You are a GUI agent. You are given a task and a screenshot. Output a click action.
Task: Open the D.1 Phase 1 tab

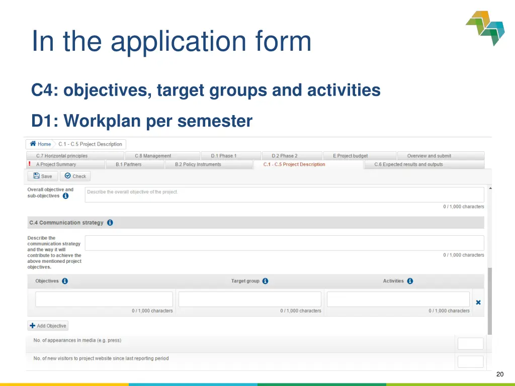(231, 156)
